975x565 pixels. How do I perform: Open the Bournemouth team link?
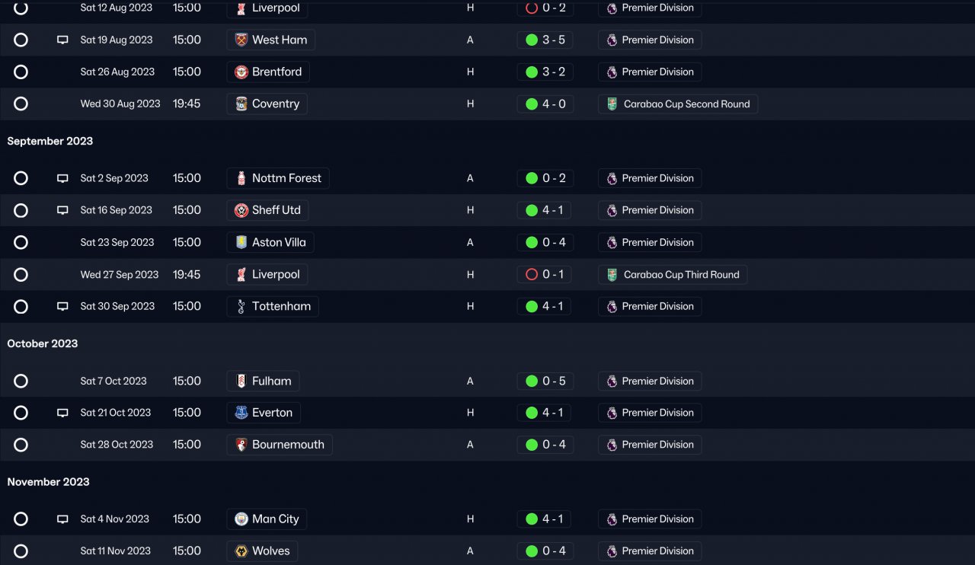[x=288, y=445]
